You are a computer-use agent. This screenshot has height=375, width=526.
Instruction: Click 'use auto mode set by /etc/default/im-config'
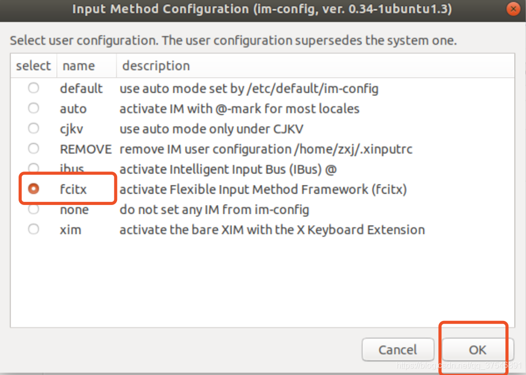(x=249, y=89)
